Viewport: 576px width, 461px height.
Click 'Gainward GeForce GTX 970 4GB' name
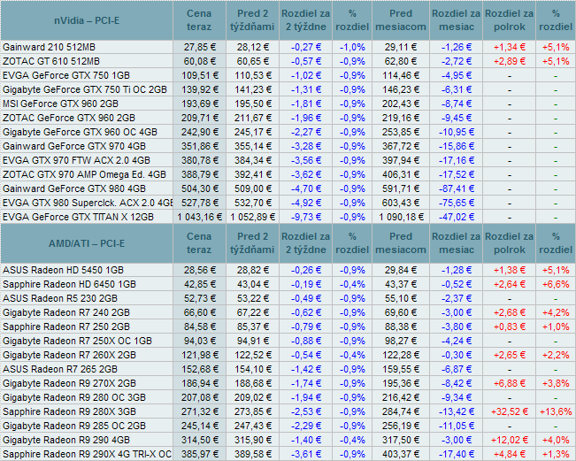point(74,146)
